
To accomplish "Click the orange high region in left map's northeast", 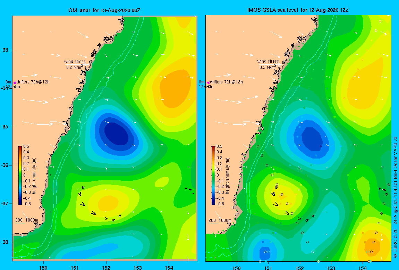I will [x=175, y=88].
